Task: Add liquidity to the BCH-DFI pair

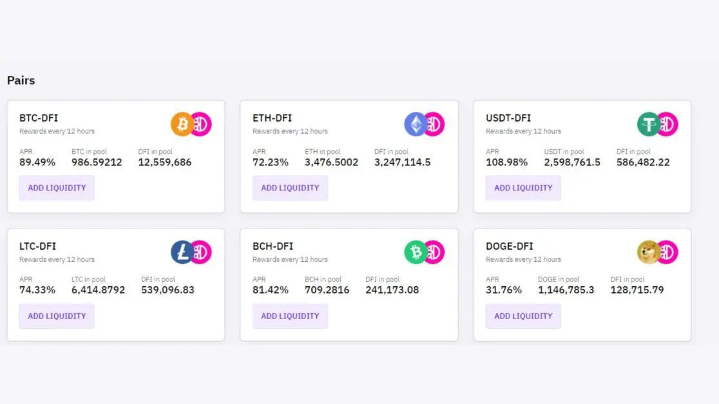Action: tap(291, 316)
